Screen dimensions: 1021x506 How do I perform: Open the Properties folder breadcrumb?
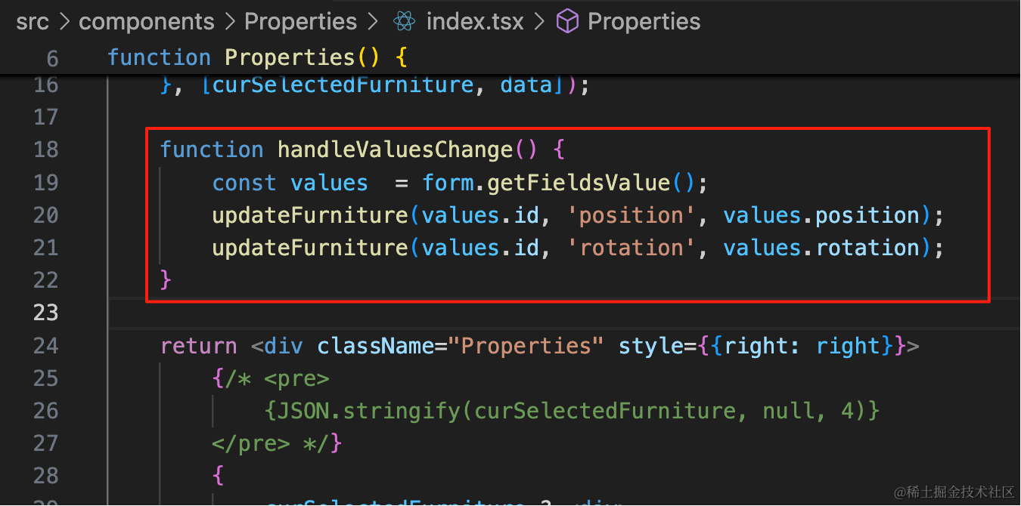(x=300, y=22)
